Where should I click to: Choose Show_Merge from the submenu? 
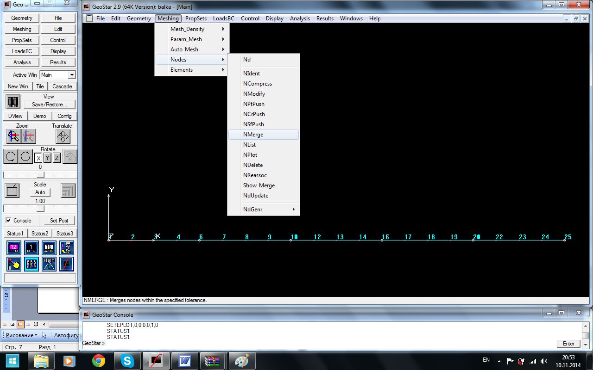point(264,185)
